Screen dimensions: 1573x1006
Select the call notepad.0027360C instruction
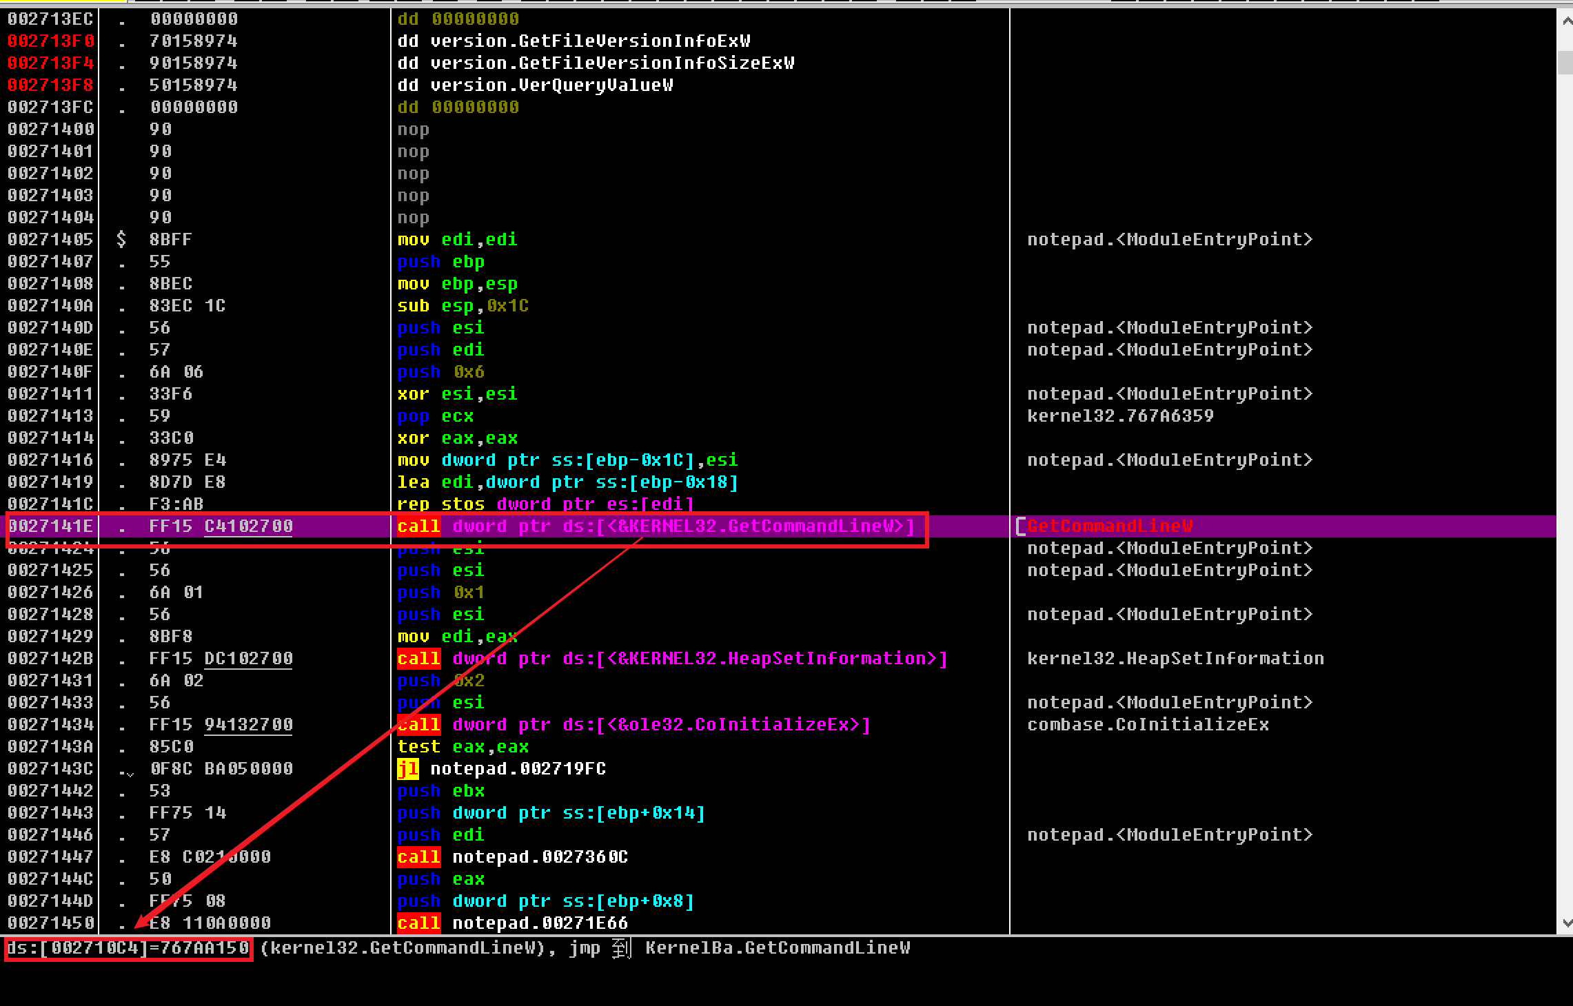point(513,857)
